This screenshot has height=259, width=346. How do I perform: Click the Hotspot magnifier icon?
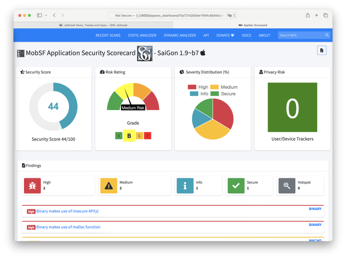287,185
